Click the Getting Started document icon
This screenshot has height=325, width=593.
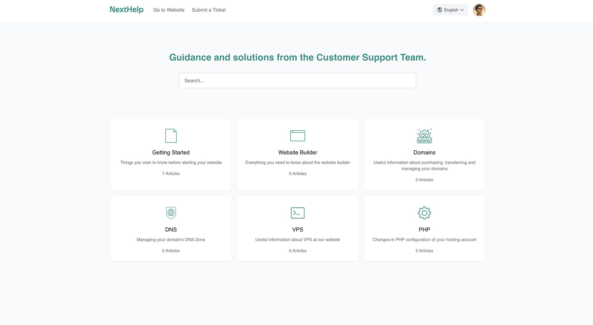point(171,136)
